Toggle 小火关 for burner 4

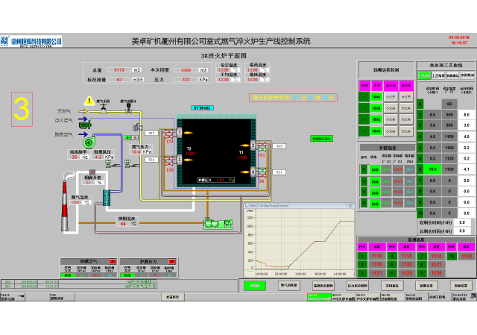point(390,132)
